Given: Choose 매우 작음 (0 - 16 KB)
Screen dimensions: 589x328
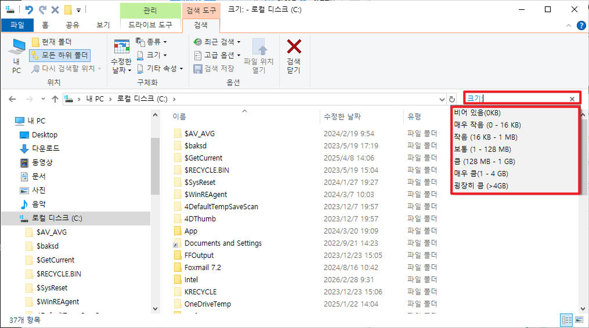Looking at the screenshot, I should point(515,125).
